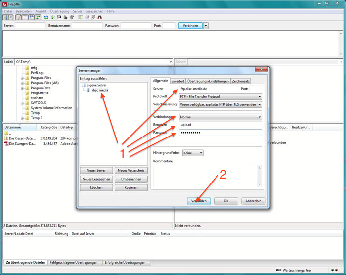Click the cancel current operation icon
This screenshot has height=275, width=346.
59,17
